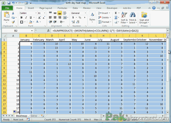Click the Select All corner button
The image size is (171, 123).
click(4, 36)
